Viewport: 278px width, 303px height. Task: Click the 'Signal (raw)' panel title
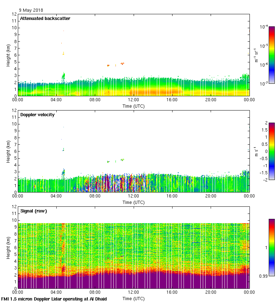(x=34, y=211)
